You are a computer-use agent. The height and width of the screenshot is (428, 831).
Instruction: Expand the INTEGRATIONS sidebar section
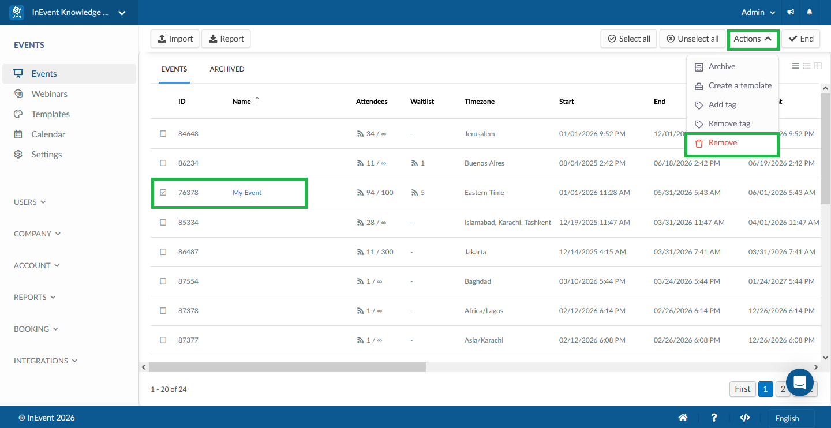point(46,361)
